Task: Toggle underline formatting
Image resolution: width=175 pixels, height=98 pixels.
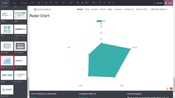Action: click(x=46, y=3)
